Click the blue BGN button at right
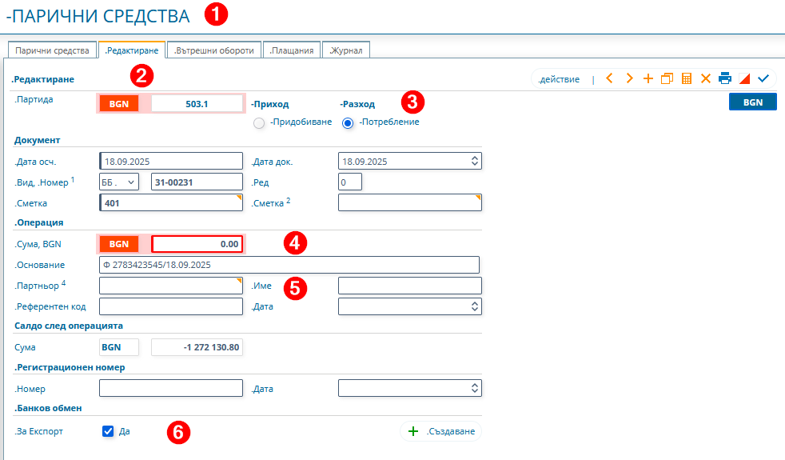 coord(752,102)
